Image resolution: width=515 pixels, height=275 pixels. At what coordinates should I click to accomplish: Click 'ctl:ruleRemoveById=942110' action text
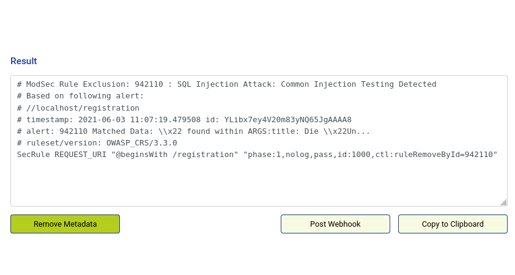[434, 155]
